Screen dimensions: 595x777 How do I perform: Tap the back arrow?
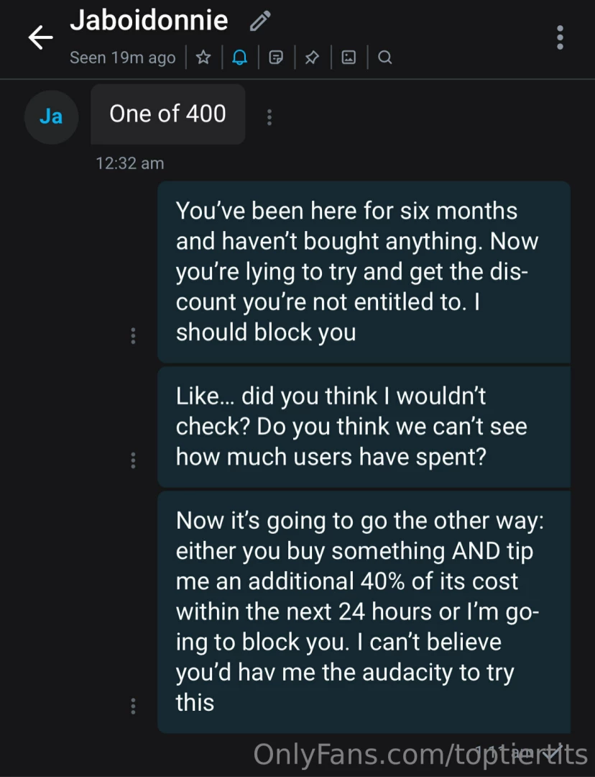tap(40, 37)
